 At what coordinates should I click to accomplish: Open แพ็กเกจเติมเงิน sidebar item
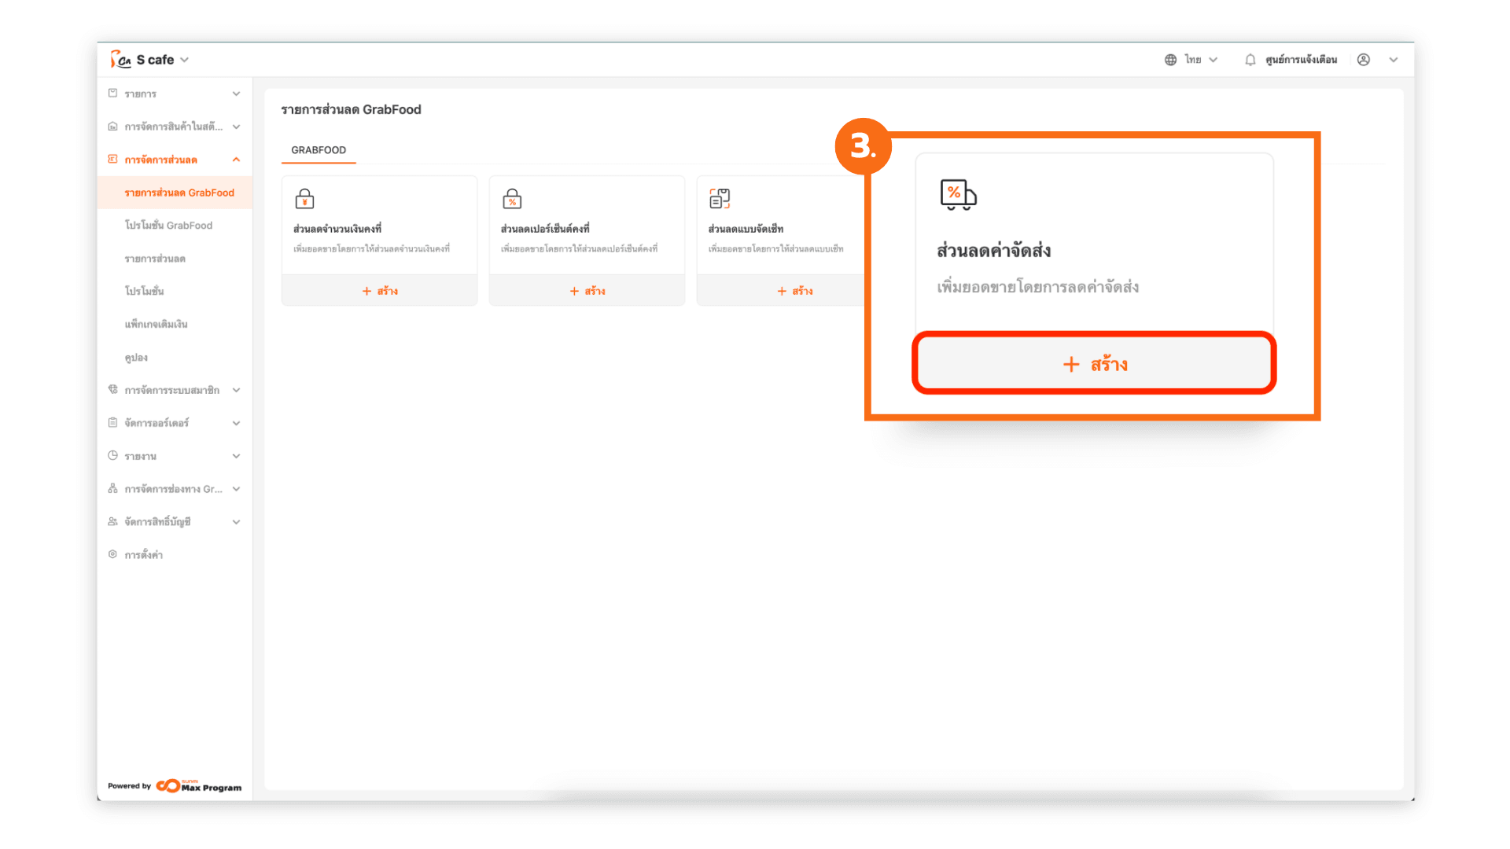point(156,324)
